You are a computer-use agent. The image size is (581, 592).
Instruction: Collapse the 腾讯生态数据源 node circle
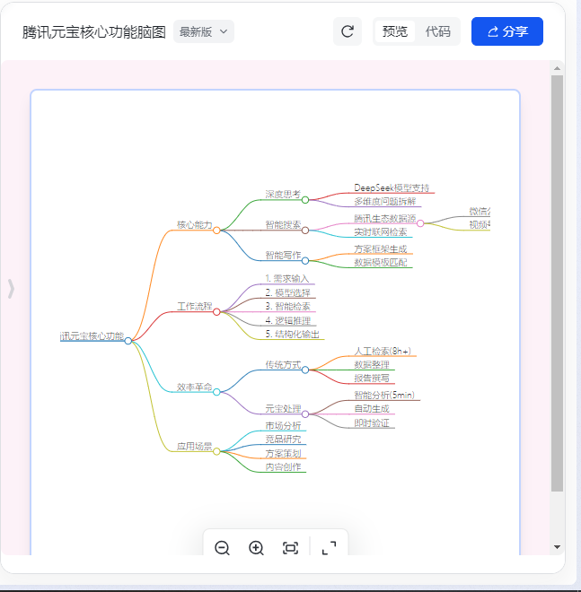pyautogui.click(x=420, y=223)
